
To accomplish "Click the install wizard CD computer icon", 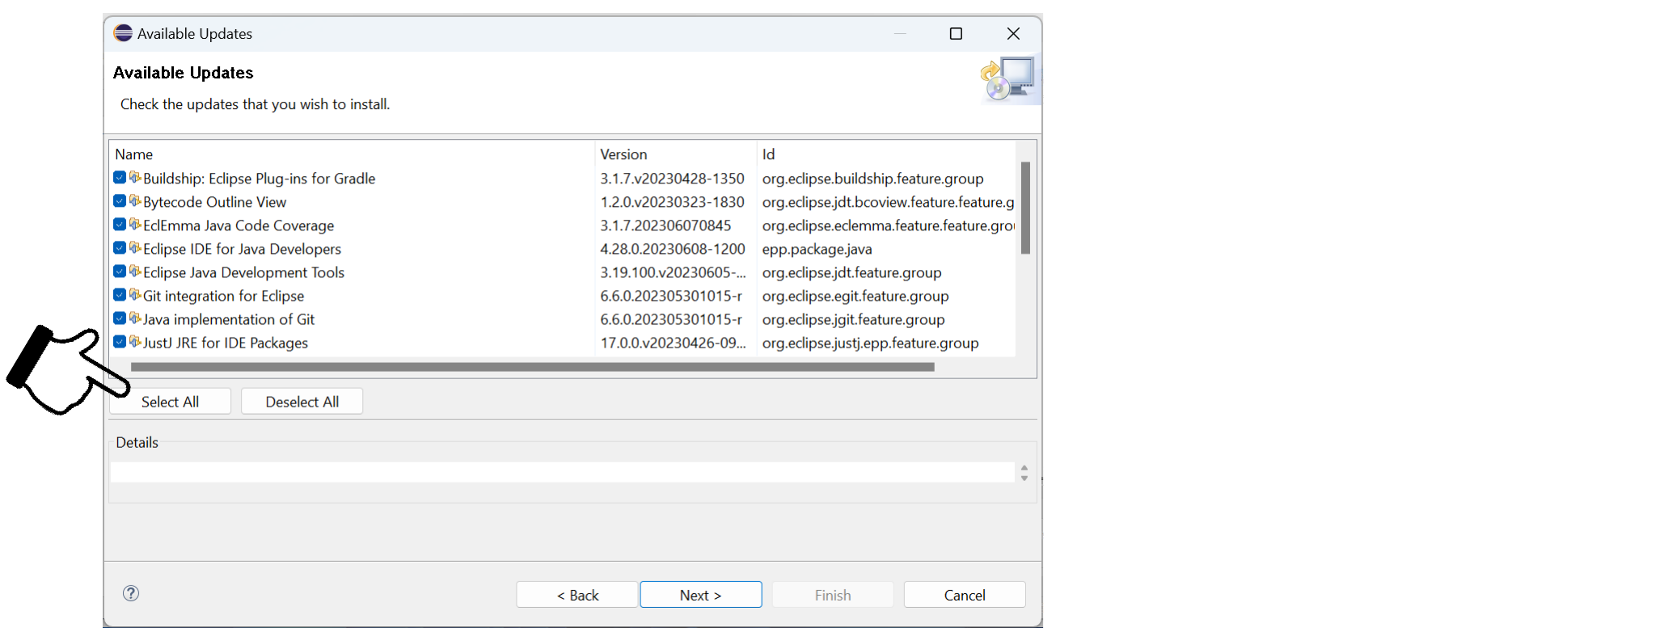I will tap(1009, 78).
